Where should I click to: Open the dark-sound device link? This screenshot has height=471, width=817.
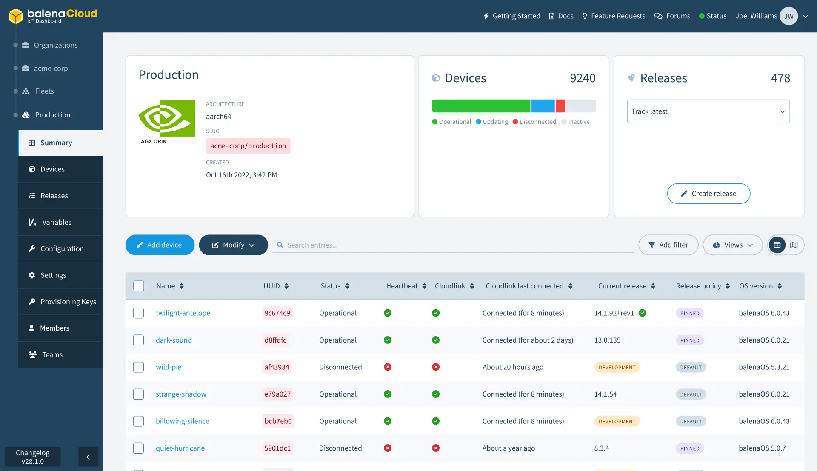pyautogui.click(x=174, y=340)
